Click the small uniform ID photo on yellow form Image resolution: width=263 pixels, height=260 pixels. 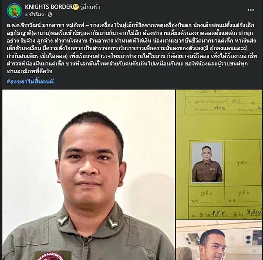point(207,162)
